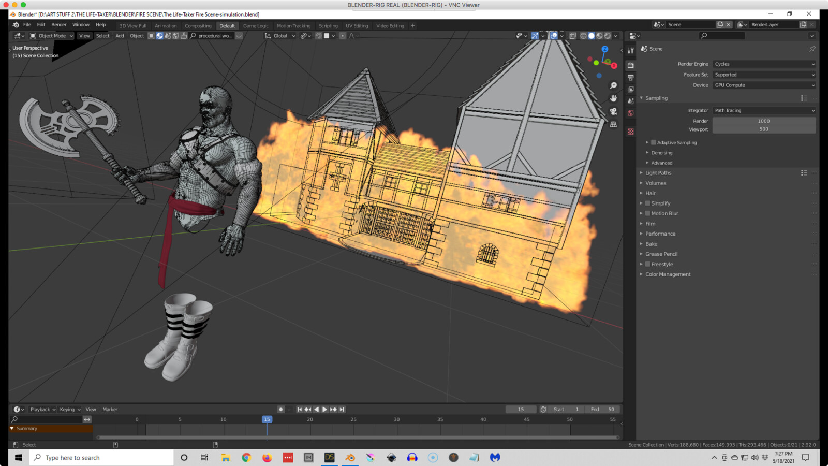
Task: Pin the Scene properties panel
Action: pyautogui.click(x=812, y=49)
